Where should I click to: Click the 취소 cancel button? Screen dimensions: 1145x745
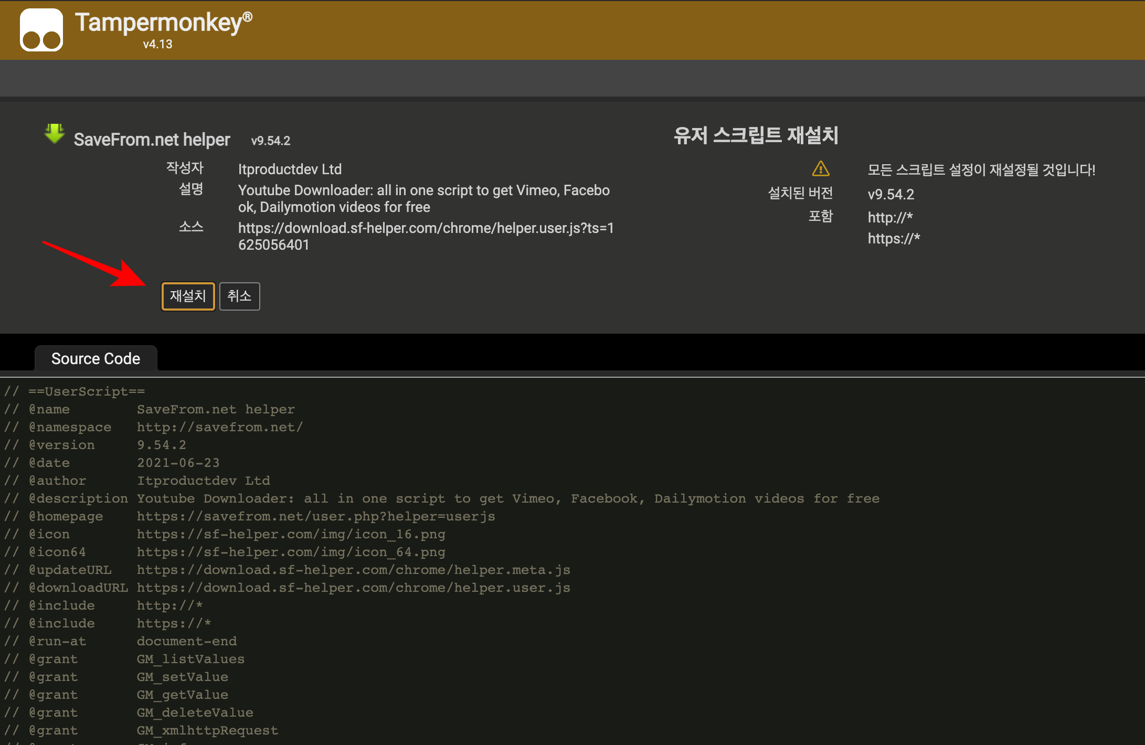239,295
